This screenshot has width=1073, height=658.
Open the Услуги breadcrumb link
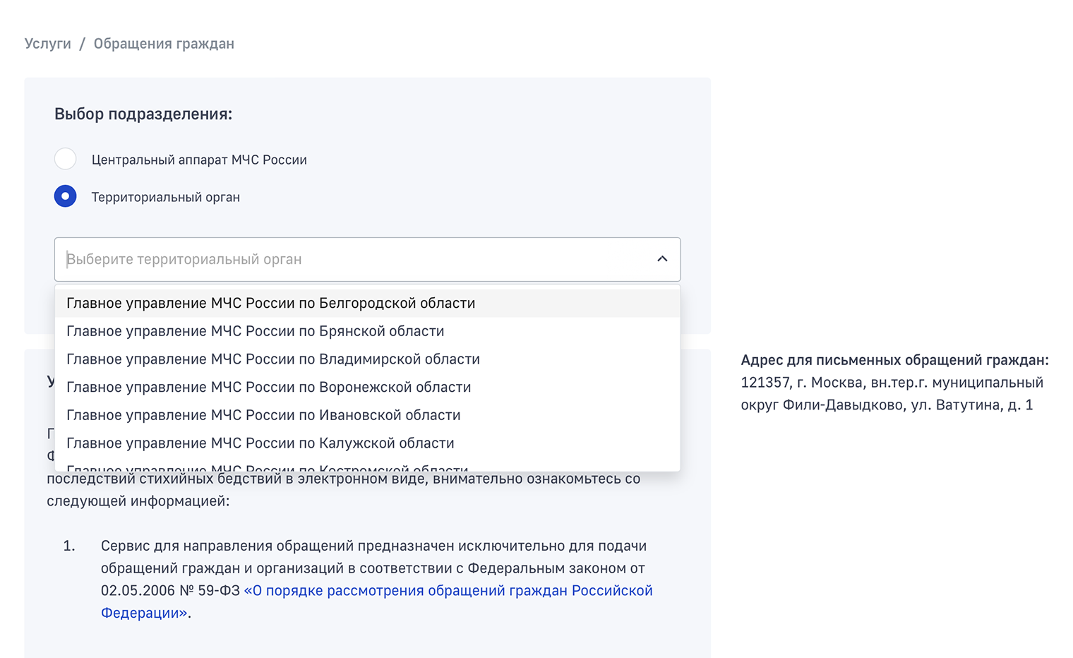pyautogui.click(x=48, y=44)
